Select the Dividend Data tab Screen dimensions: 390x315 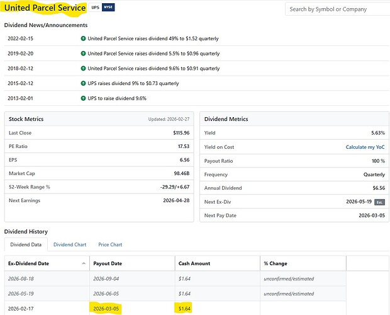pyautogui.click(x=26, y=244)
